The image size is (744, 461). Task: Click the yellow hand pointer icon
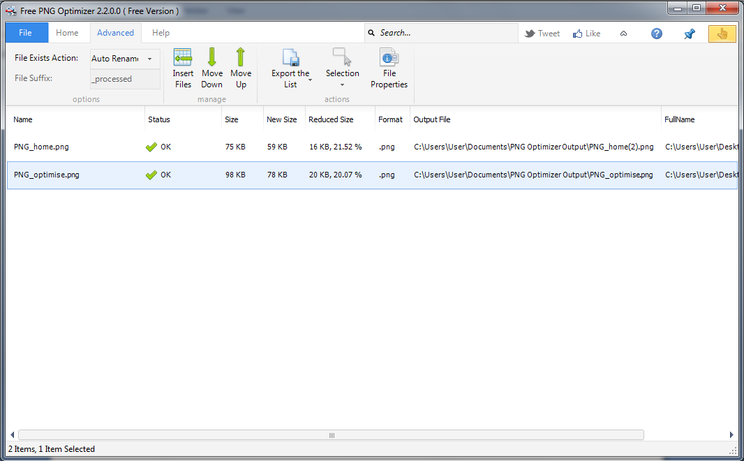[x=722, y=34]
